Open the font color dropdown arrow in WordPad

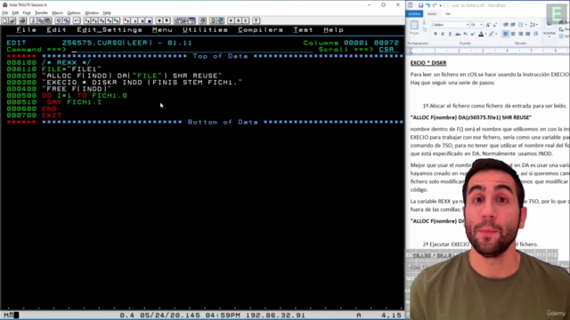click(x=485, y=34)
